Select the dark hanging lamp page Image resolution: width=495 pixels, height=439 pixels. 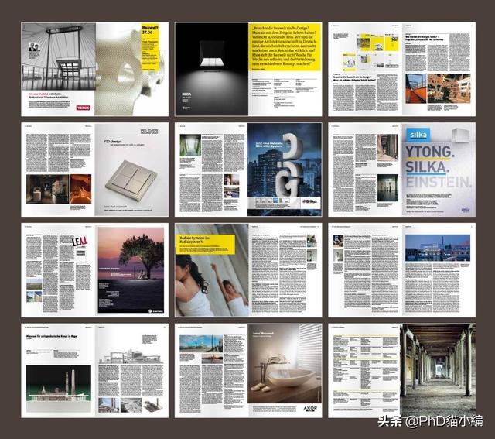point(210,66)
